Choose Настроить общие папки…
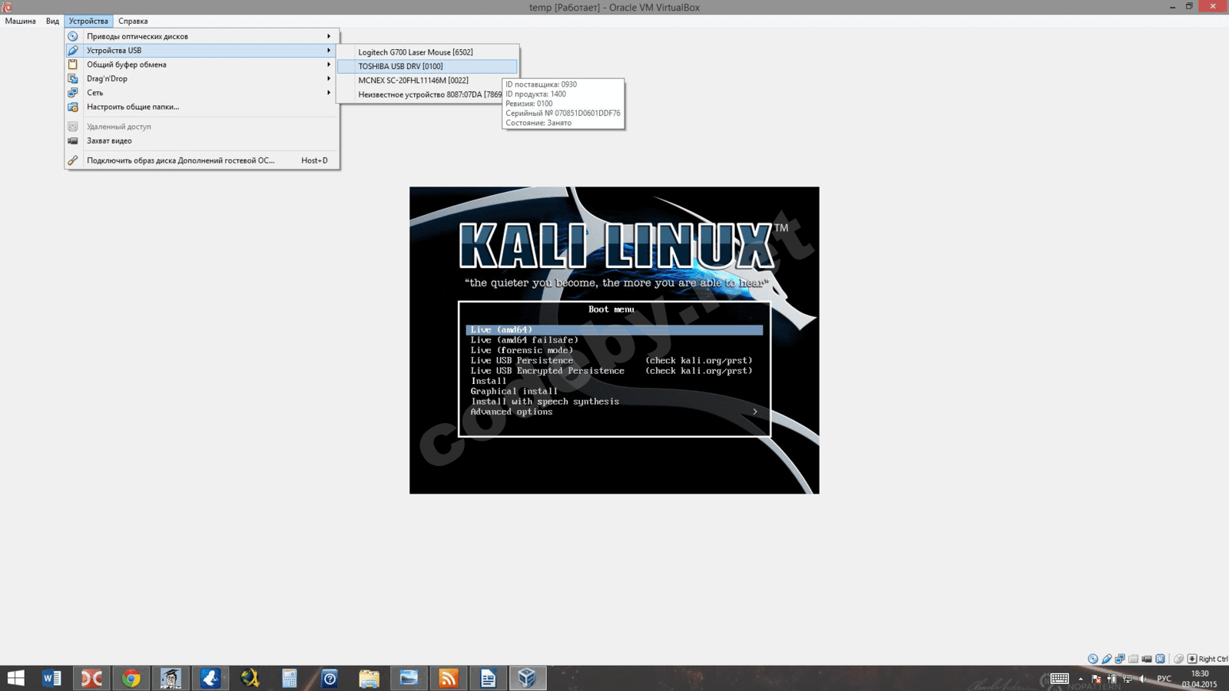 coord(202,107)
